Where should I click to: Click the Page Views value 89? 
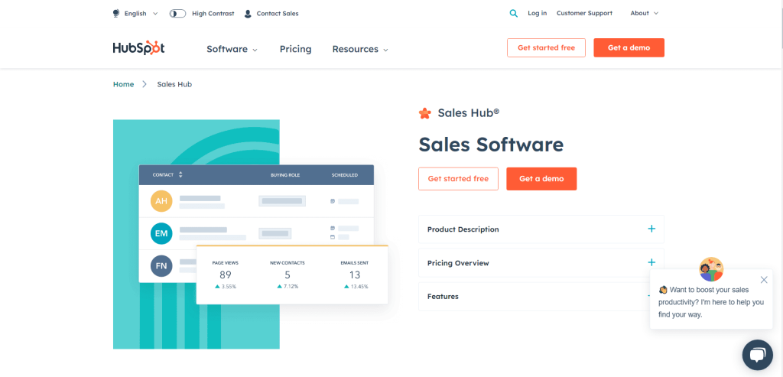(x=226, y=275)
